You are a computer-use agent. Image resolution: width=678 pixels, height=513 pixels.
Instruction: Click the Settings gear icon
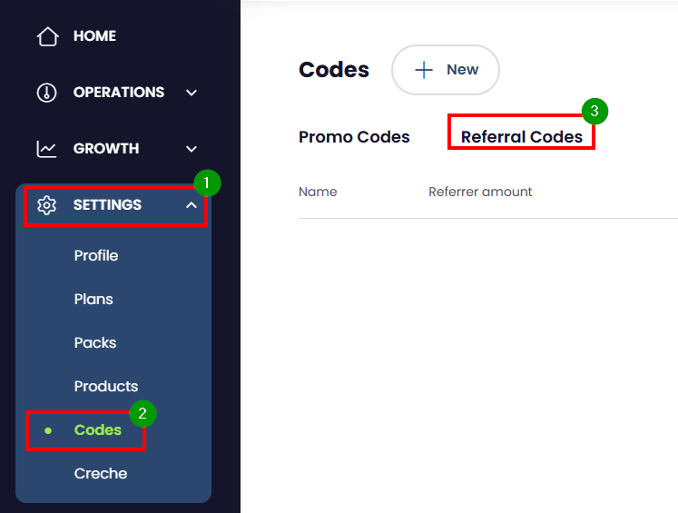pyautogui.click(x=46, y=205)
